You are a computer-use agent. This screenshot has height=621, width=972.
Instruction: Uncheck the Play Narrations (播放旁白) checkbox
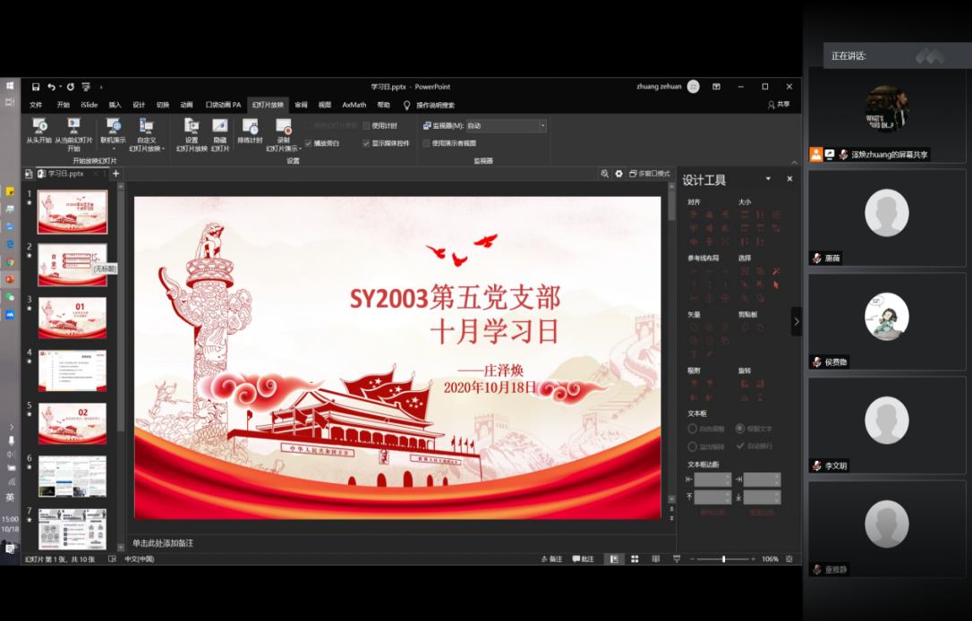tap(309, 143)
